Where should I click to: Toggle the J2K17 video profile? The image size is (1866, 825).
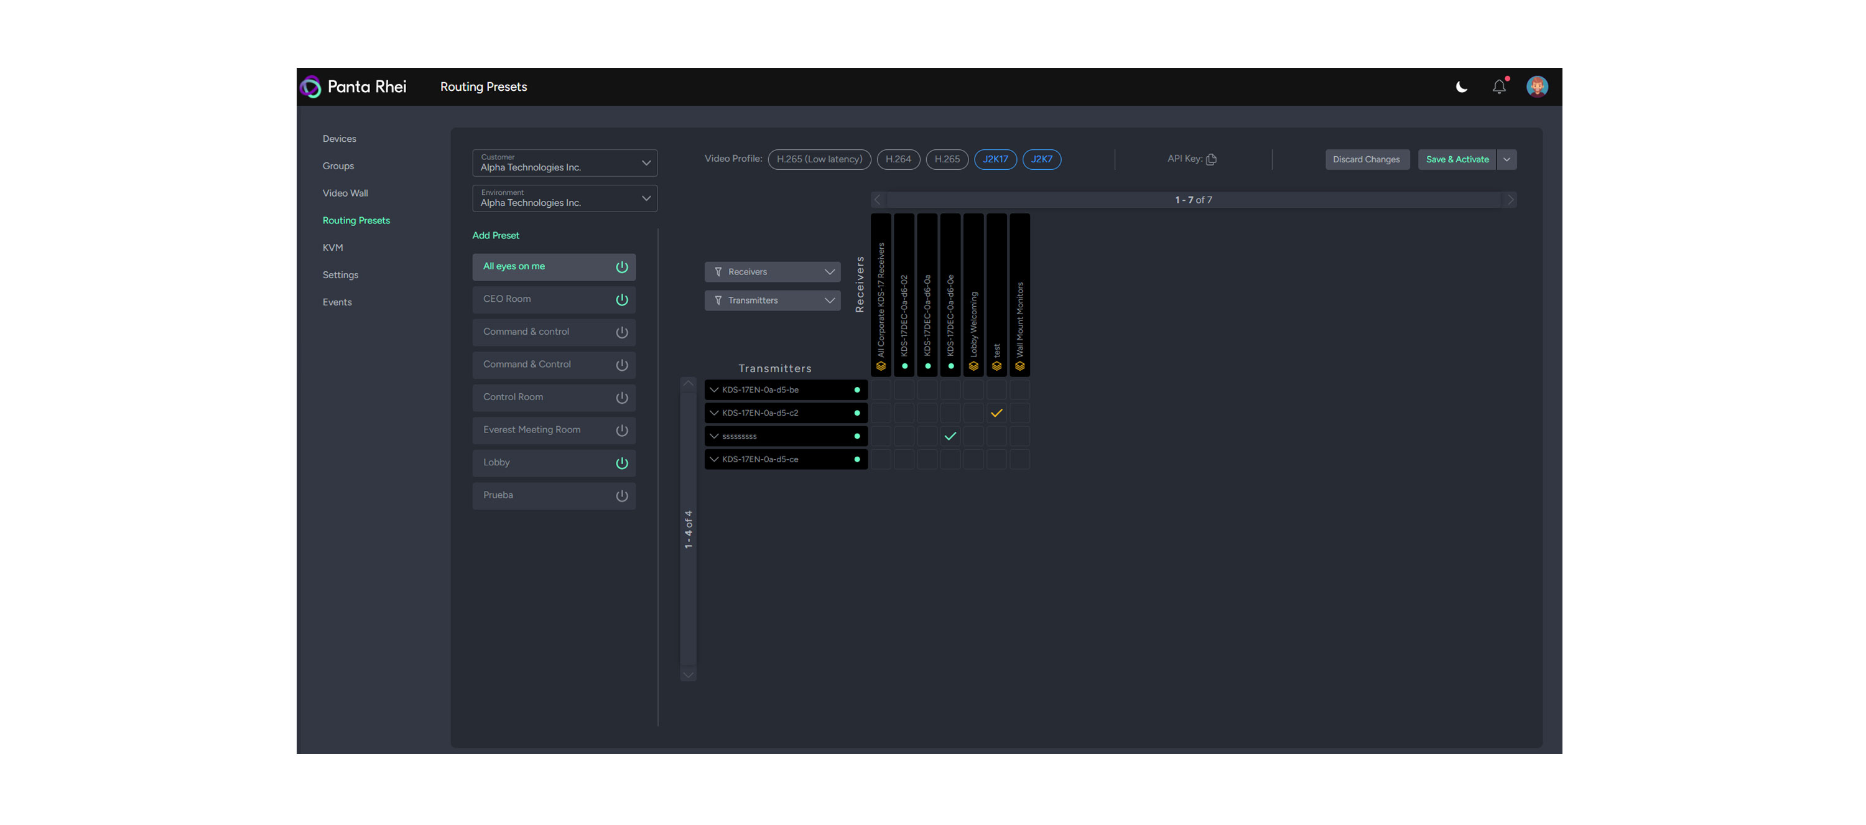pyautogui.click(x=995, y=159)
